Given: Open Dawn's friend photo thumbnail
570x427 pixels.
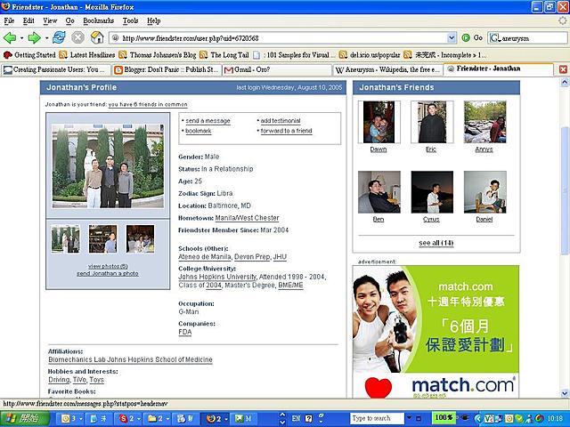Looking at the screenshot, I should [x=379, y=122].
